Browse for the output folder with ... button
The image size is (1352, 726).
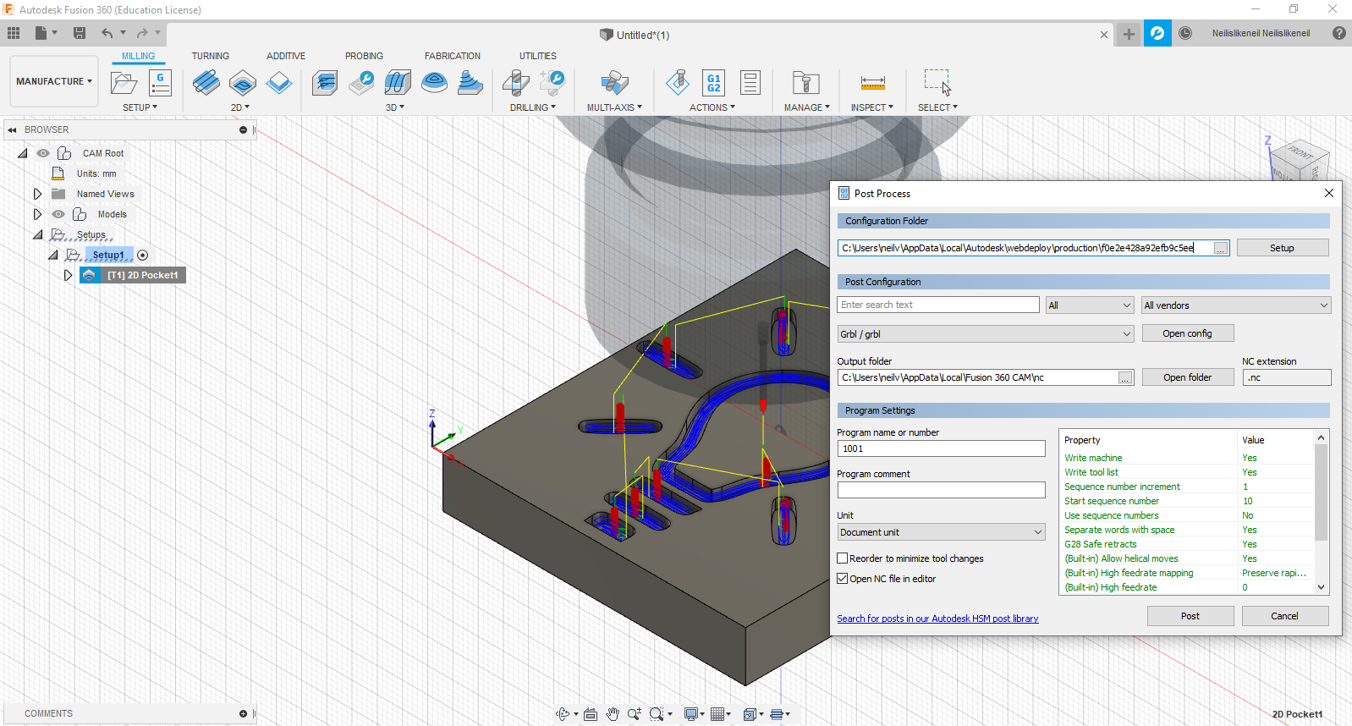[1124, 377]
